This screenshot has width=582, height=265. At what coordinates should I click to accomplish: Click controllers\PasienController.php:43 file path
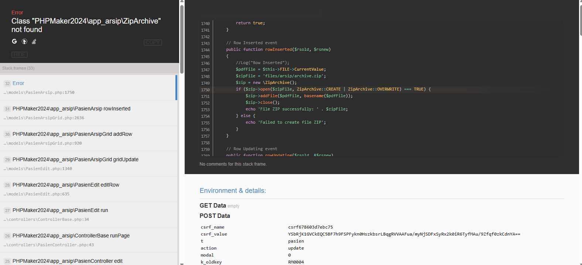(x=49, y=245)
